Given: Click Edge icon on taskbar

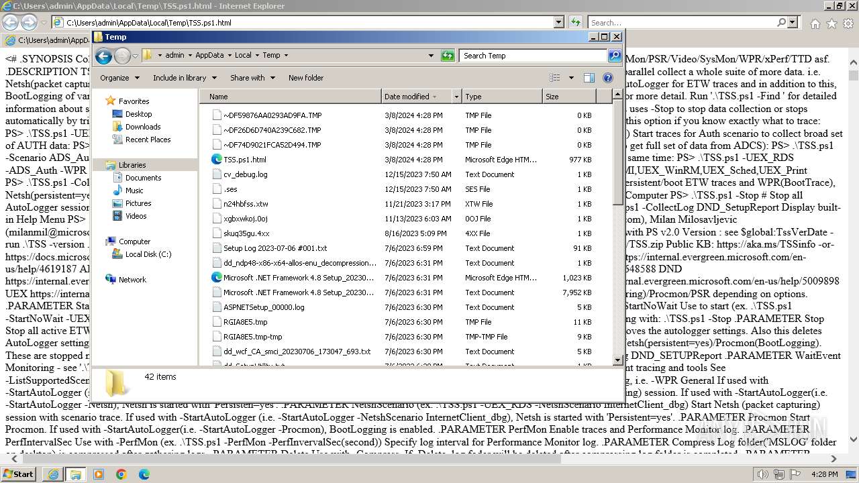Looking at the screenshot, I should point(144,474).
